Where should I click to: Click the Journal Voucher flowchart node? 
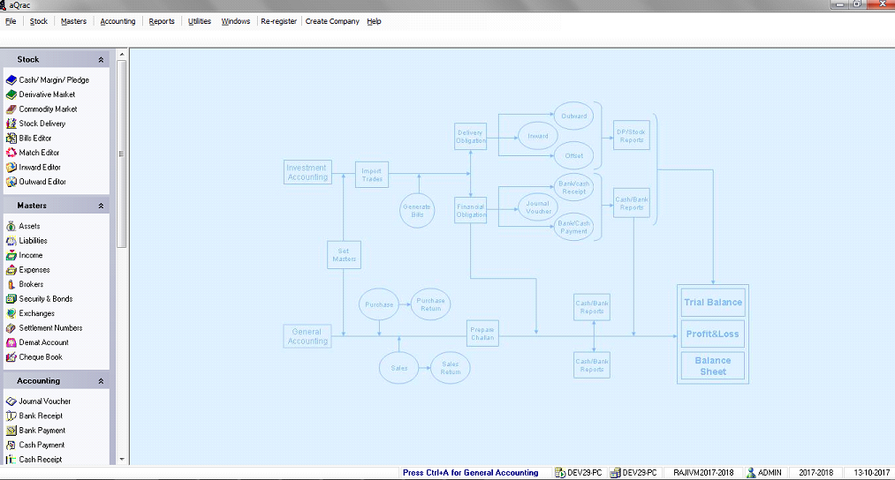[538, 207]
